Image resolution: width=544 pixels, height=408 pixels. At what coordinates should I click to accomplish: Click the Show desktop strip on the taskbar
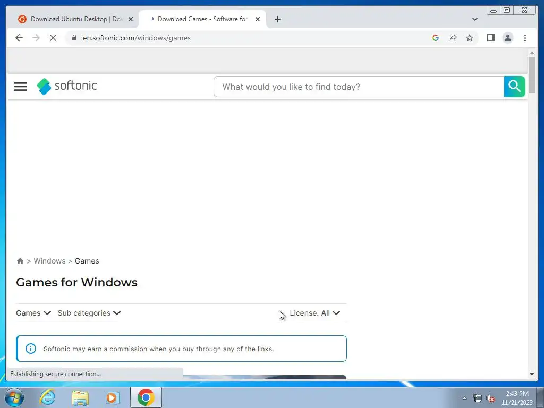540,397
